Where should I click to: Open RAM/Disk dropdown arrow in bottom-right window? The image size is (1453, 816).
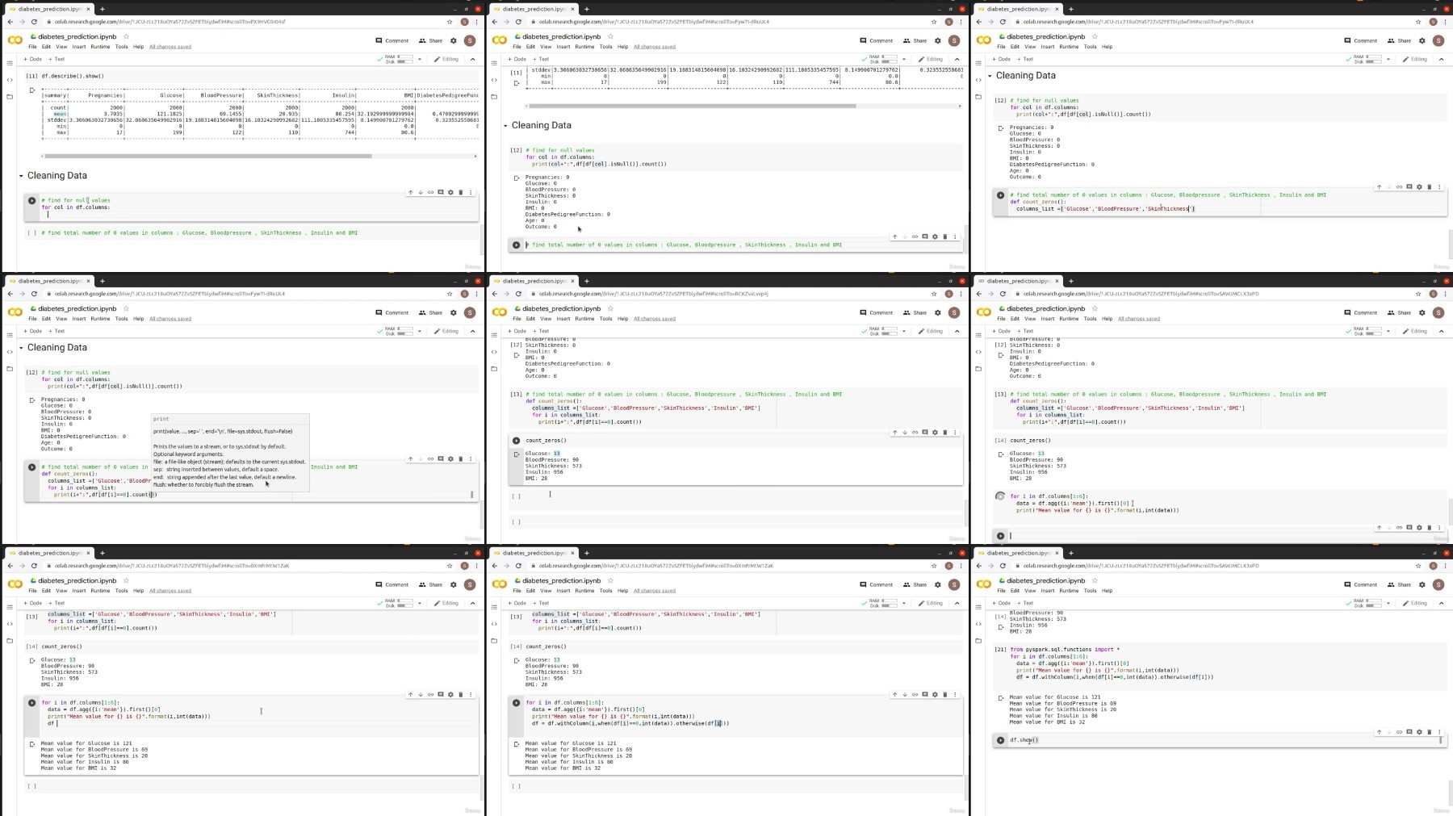point(1388,603)
